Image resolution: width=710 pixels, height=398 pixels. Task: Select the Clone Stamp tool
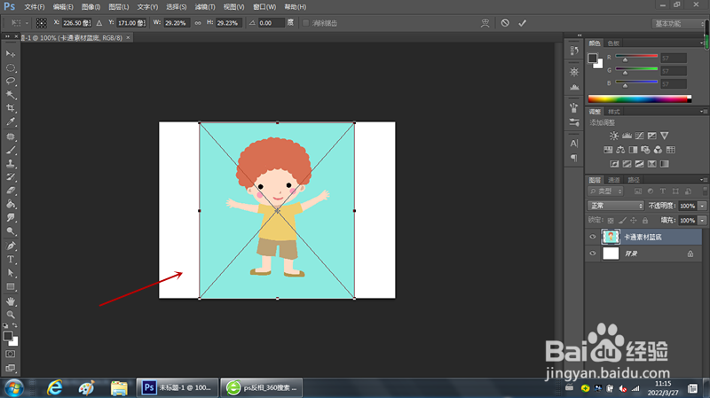(11, 164)
